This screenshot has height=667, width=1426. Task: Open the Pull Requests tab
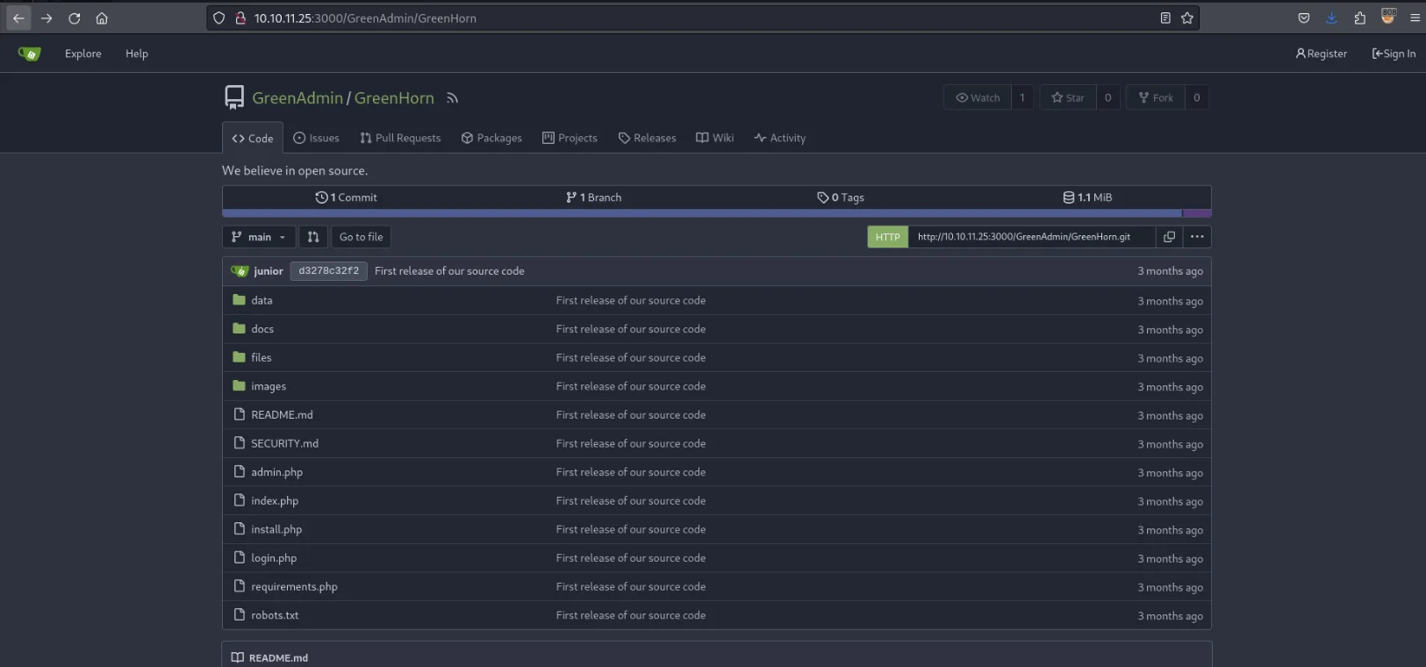(400, 139)
